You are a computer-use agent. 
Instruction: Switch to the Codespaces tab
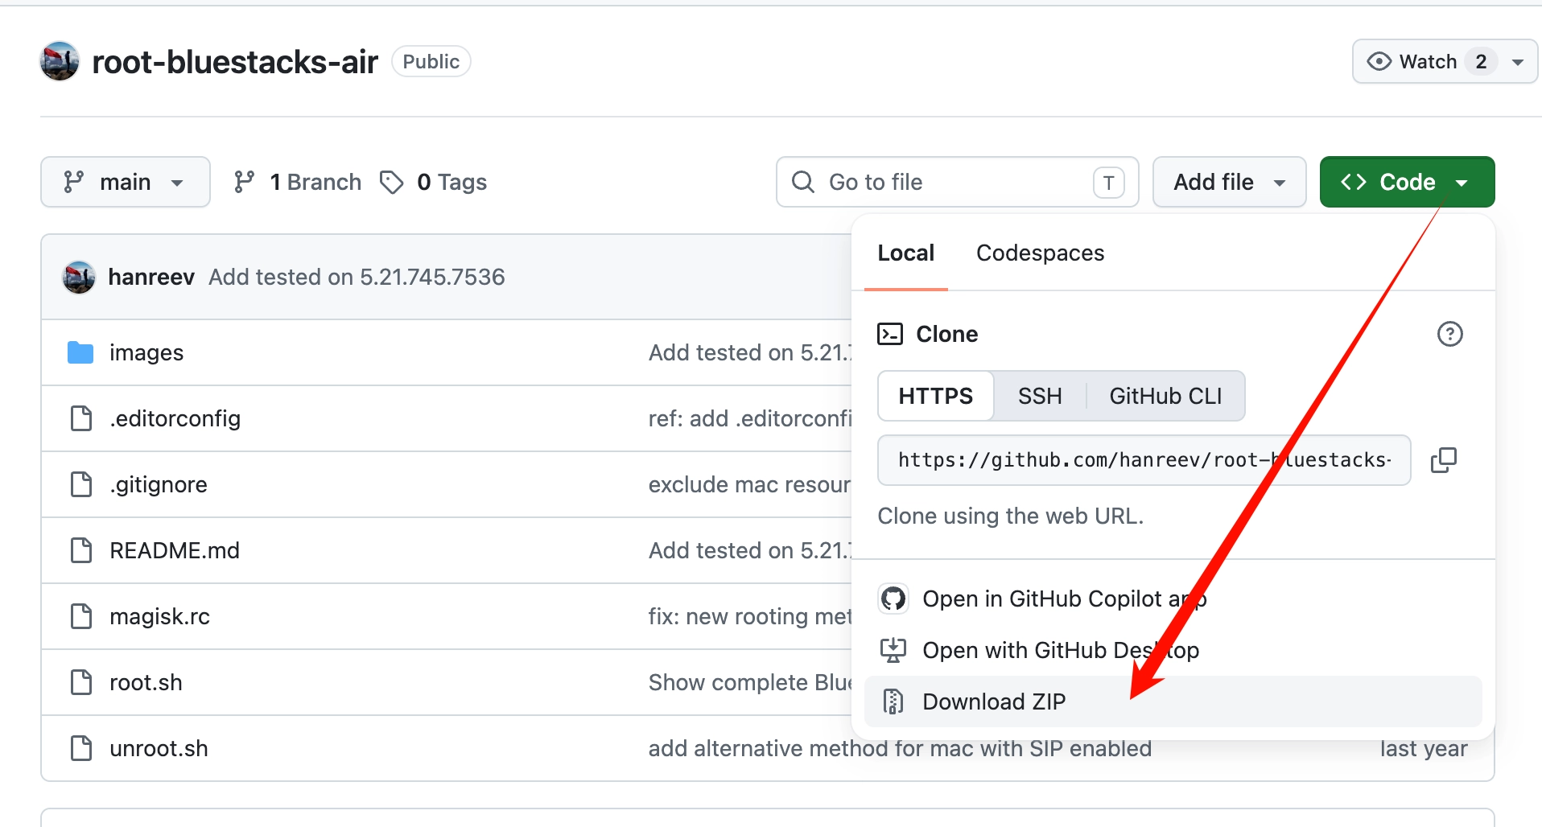1040,253
